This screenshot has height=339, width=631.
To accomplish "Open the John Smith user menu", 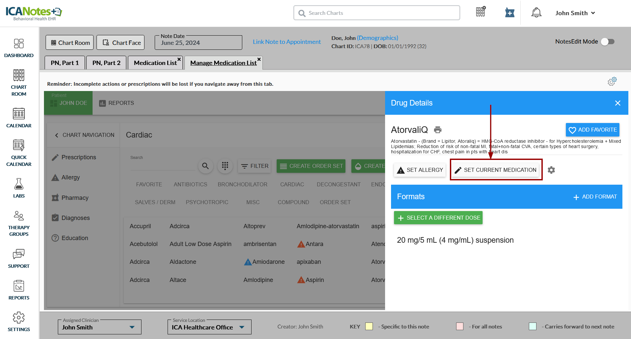I will point(575,13).
